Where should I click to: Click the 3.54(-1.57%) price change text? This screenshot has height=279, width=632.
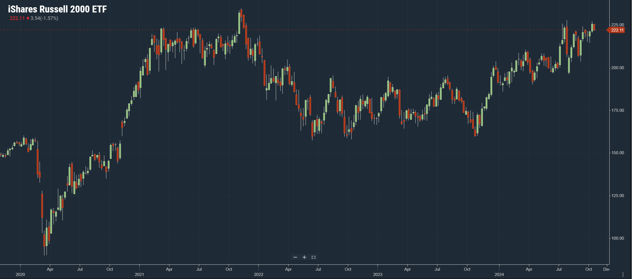(44, 18)
